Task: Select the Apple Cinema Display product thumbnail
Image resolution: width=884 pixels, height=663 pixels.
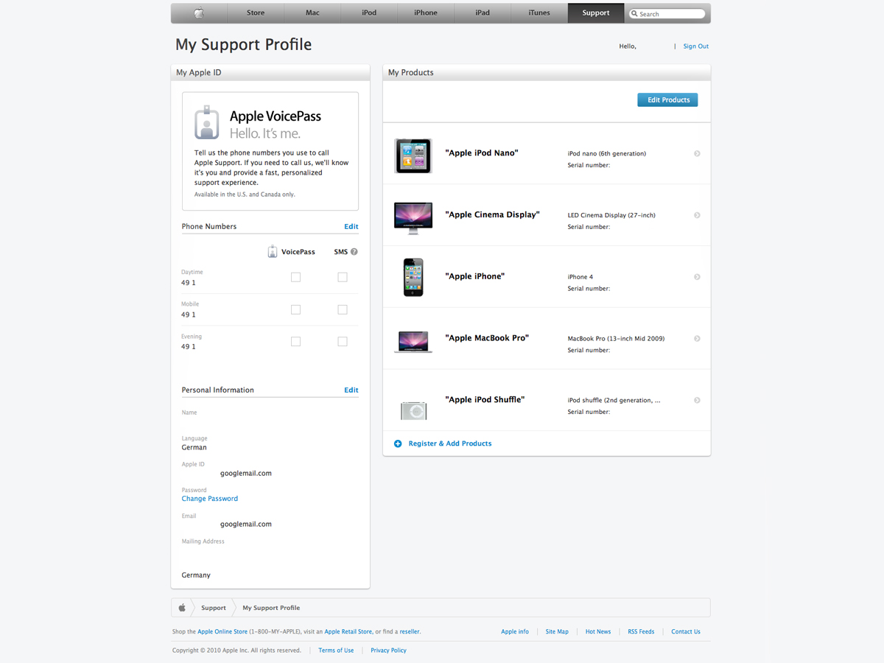Action: 413,217
